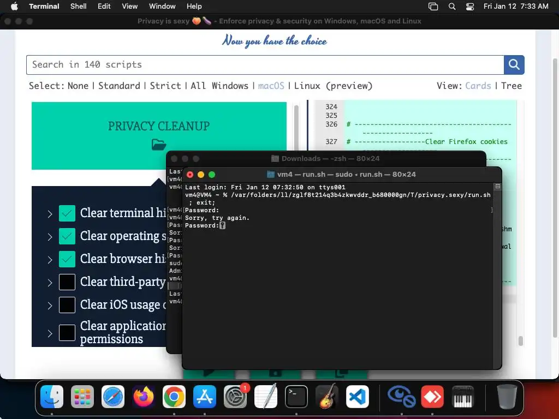Expand Clear iOS usage category
559x419 pixels.
click(50, 306)
